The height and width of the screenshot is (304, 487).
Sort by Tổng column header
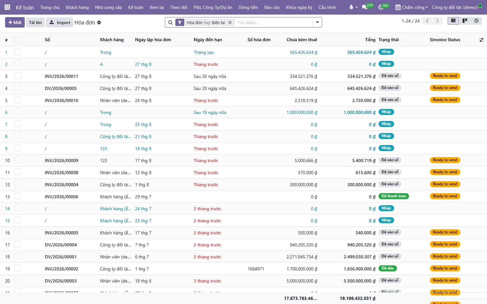[x=370, y=40]
